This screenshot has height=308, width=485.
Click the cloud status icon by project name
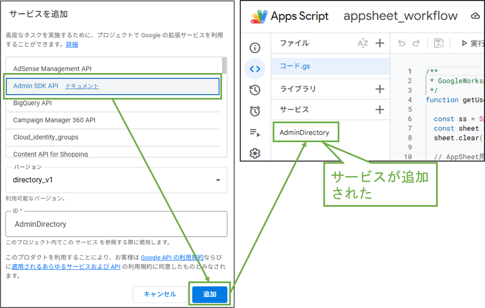click(475, 16)
